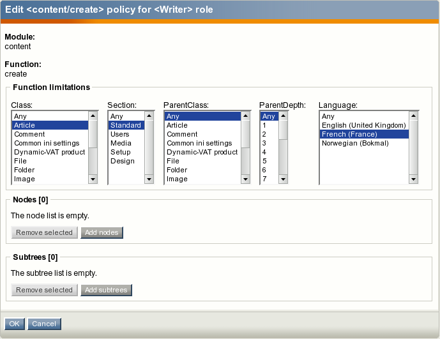Select Folder in the ParentClass list
Screen dimensions: 440x339
click(x=202, y=170)
